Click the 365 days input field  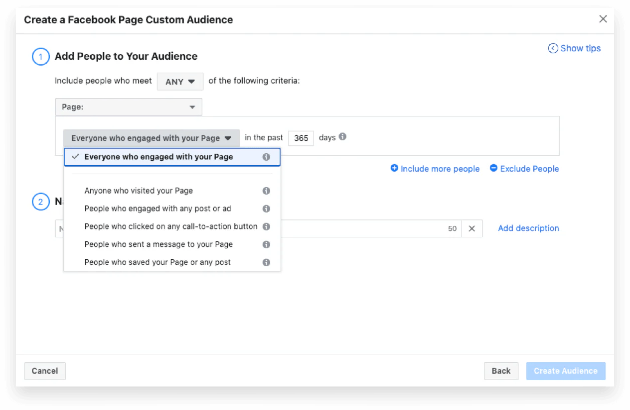(x=301, y=138)
